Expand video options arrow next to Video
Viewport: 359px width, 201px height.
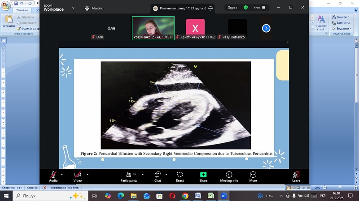[x=87, y=175]
